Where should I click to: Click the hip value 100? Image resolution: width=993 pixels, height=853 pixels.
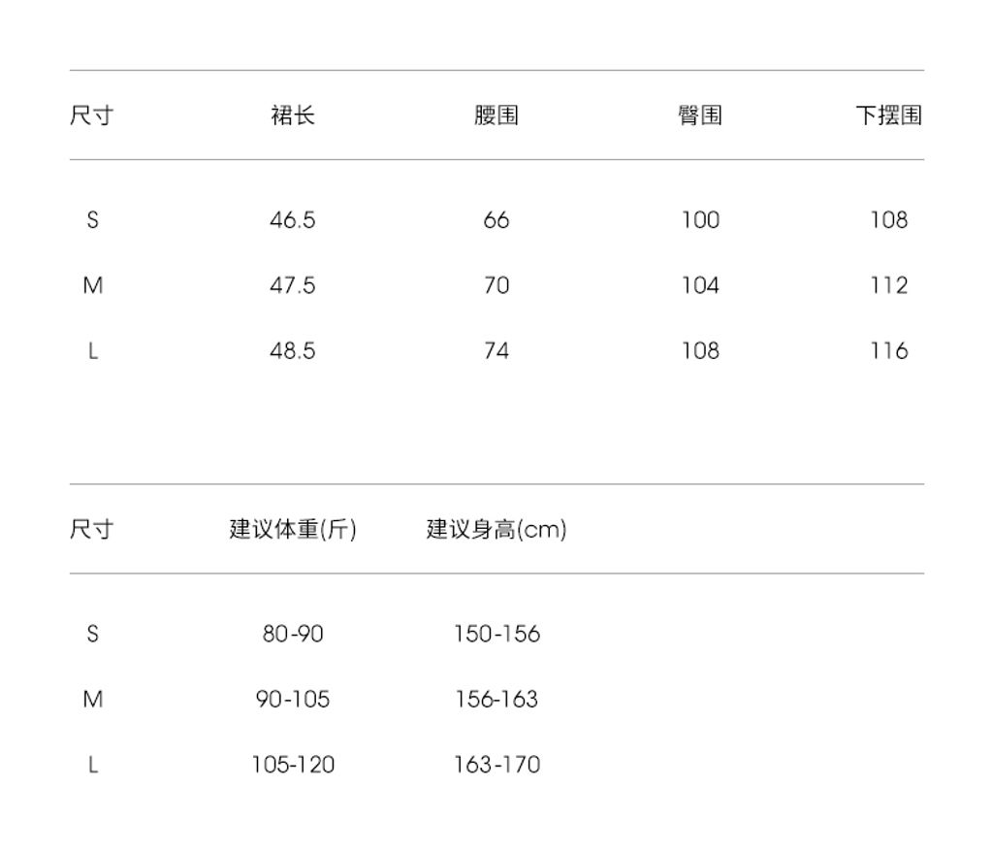700,220
